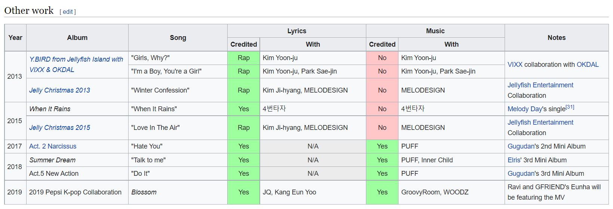Image resolution: width=613 pixels, height=209 pixels.
Task: Select the Song column header
Action: tap(178, 38)
